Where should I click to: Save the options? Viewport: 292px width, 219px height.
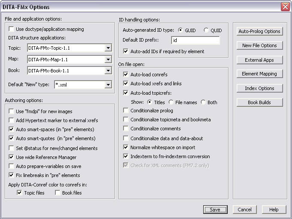215,210
